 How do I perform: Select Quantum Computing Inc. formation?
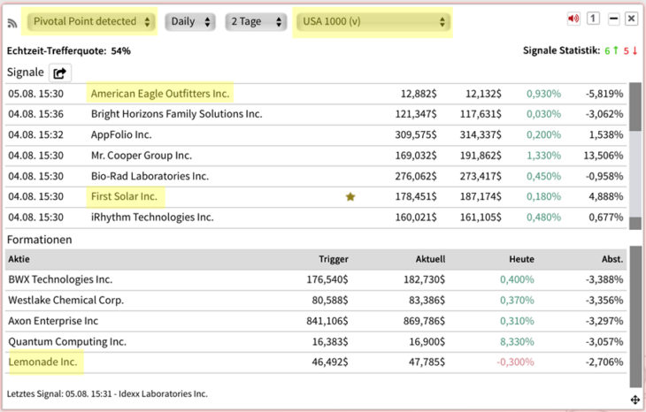(x=316, y=341)
